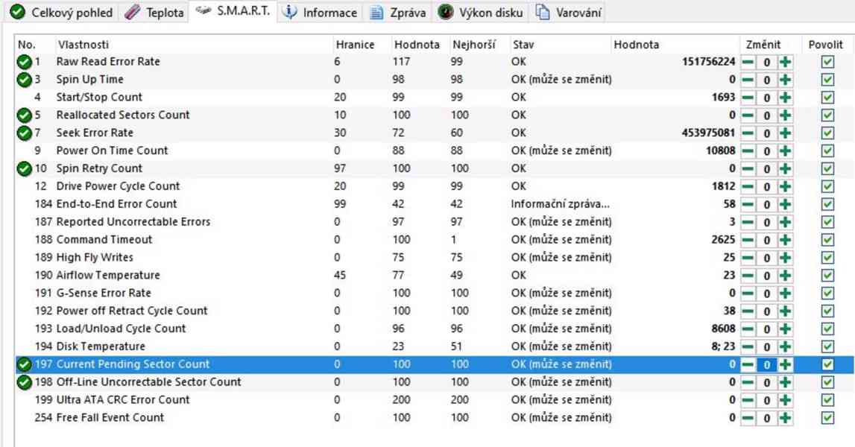Click minus icon for Spin Retry Count

[x=748, y=169]
